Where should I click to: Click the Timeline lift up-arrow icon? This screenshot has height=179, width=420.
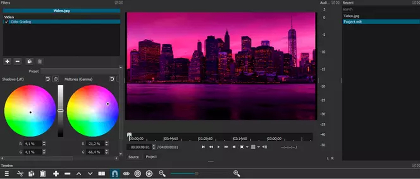[x=79, y=174]
